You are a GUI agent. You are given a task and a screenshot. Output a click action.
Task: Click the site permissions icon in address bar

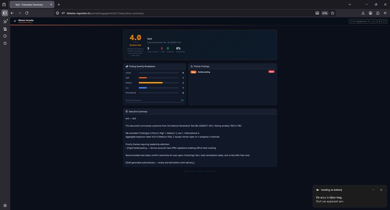pos(63,13)
